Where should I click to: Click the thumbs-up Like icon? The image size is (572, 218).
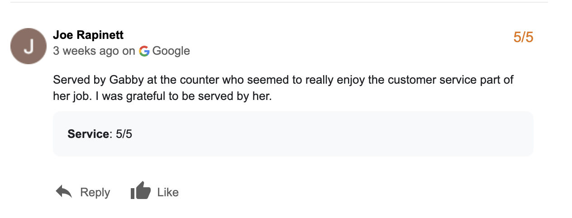[140, 192]
